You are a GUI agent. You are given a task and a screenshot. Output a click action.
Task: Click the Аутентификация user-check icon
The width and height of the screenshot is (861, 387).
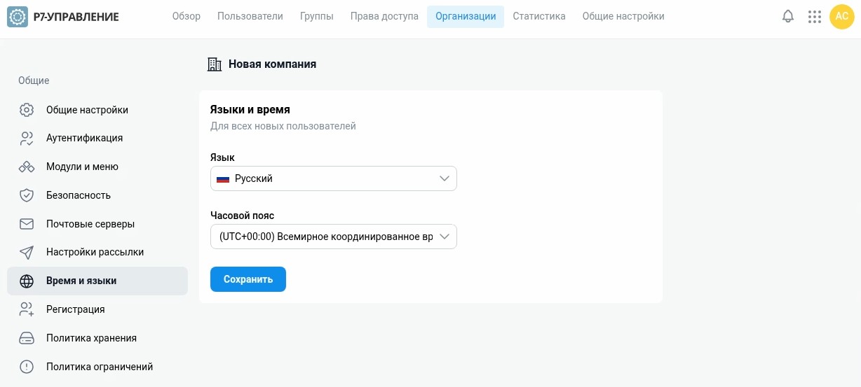27,139
